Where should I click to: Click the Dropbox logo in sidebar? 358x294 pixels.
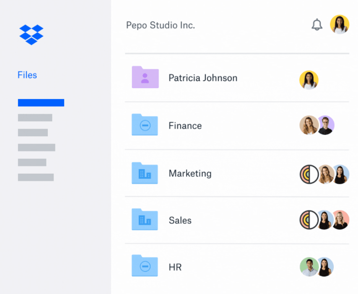coord(31,34)
